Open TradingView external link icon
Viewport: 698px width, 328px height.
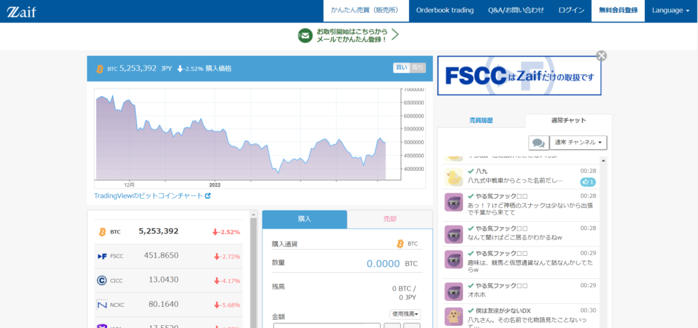point(207,195)
